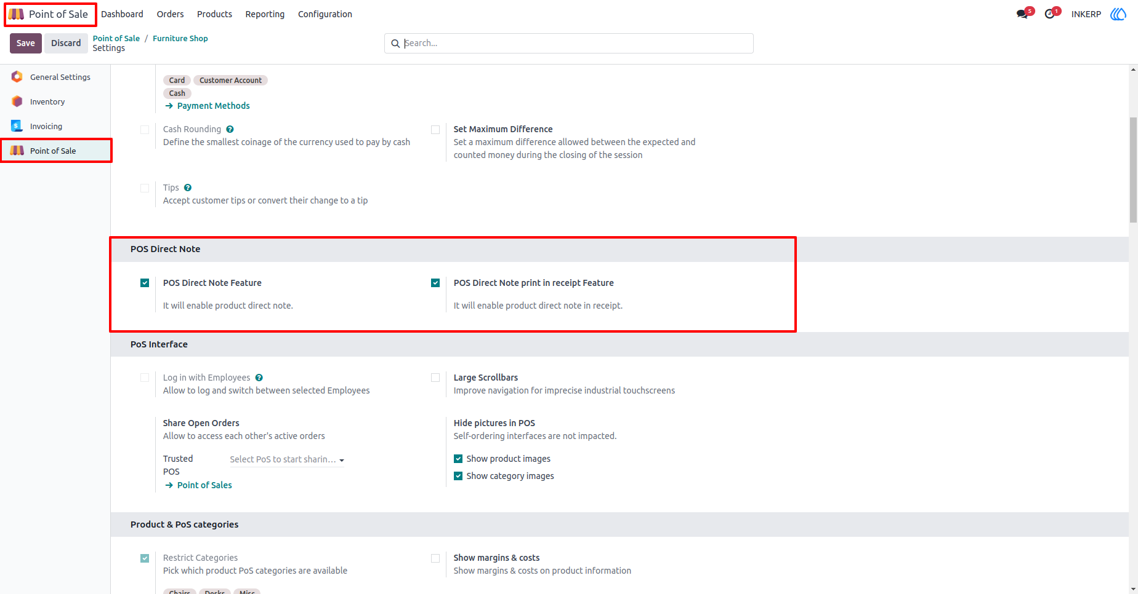This screenshot has width=1138, height=594.
Task: Click the Discard button
Action: point(66,43)
